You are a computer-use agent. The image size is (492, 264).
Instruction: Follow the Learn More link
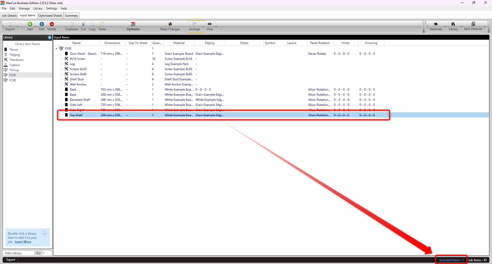(23, 242)
